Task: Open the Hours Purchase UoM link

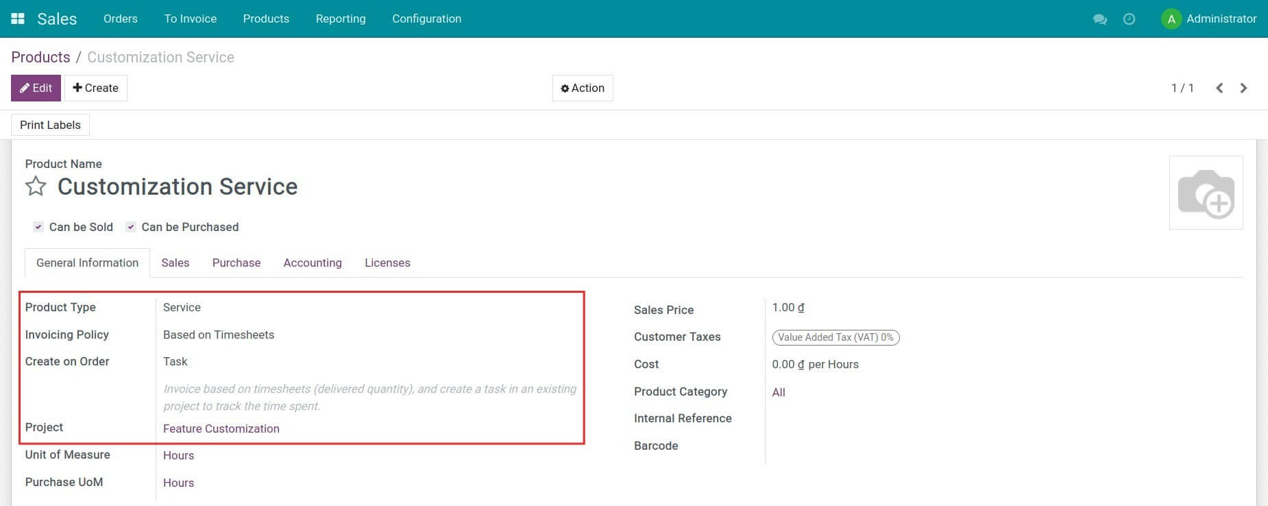Action: click(178, 483)
